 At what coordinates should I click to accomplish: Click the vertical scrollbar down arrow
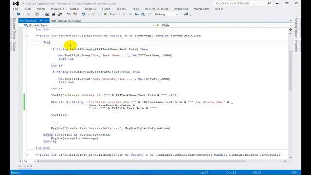(x=291, y=157)
